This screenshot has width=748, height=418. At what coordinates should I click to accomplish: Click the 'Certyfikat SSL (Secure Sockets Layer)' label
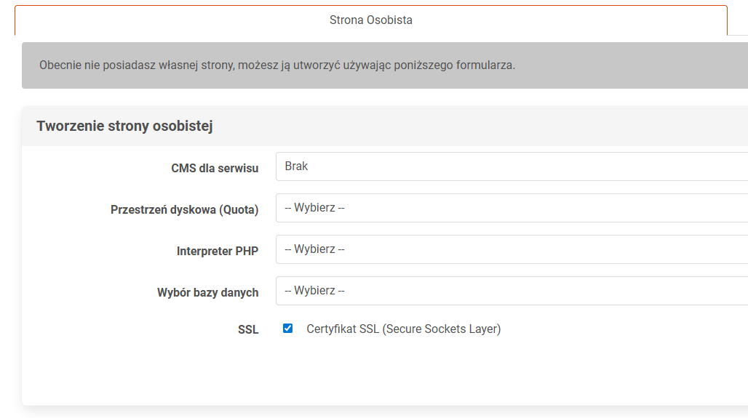point(403,329)
